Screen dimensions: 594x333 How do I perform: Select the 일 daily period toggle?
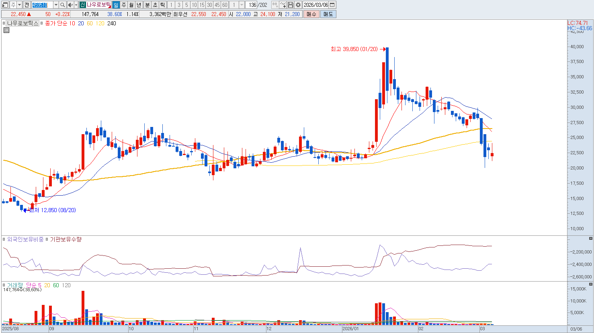(116, 5)
